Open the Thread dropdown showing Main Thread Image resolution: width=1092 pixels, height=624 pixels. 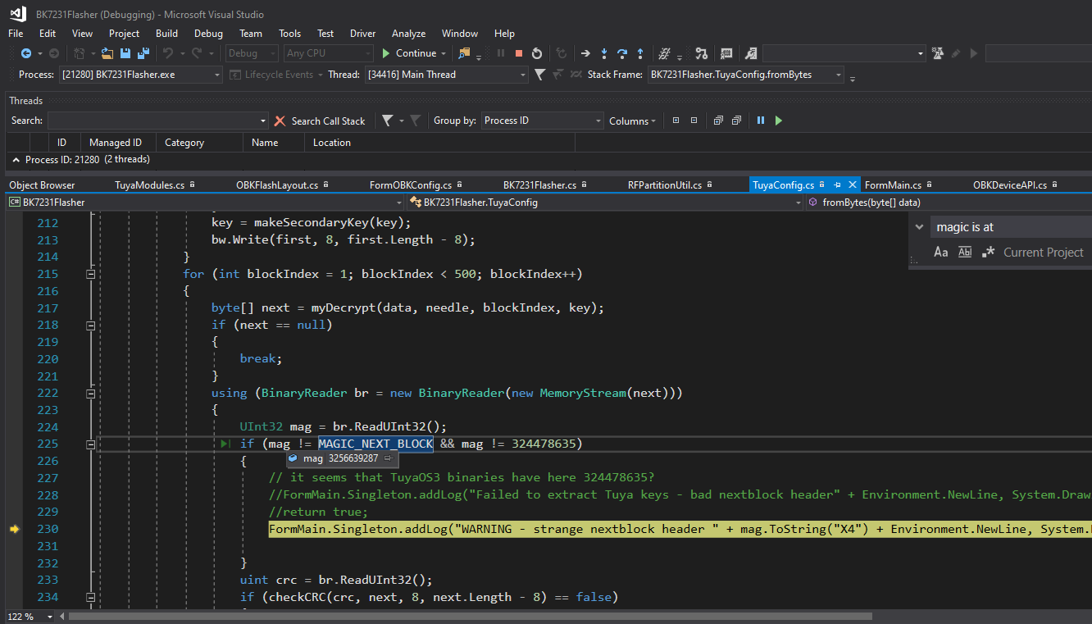pos(446,75)
